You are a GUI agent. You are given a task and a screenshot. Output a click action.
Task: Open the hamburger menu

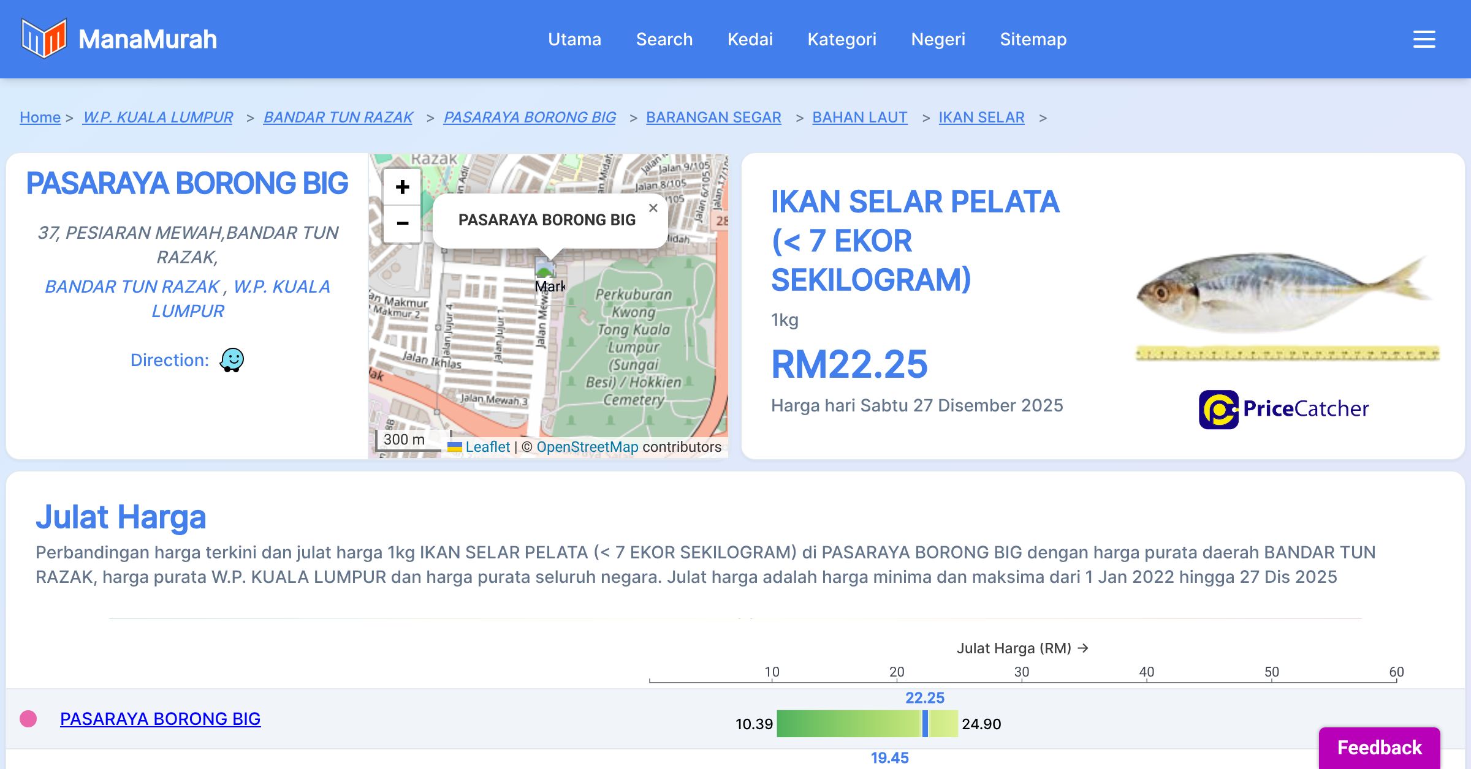click(1424, 39)
